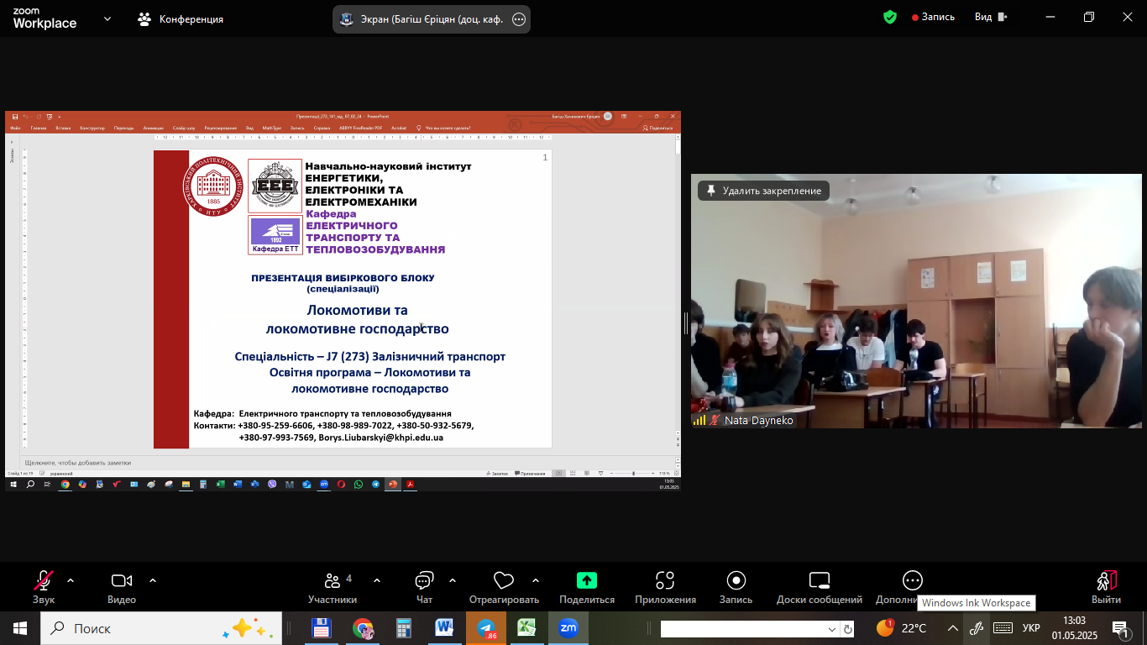This screenshot has width=1147, height=645.
Task: Click the green encryption shield icon
Action: point(890,17)
